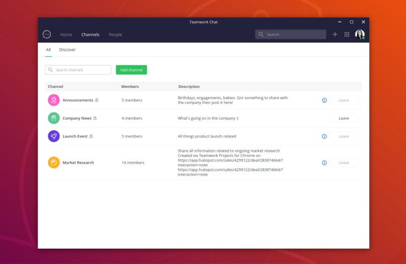Viewport: 406px width, 264px height.
Task: Select the All channels tab
Action: (49, 50)
